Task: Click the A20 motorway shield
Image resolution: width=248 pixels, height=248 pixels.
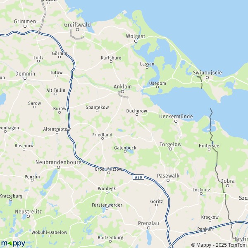Action: click(138, 177)
